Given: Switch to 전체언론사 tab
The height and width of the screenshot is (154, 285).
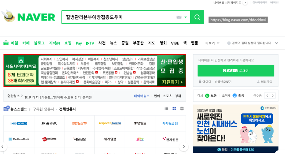Looking at the screenshot, I should 68,109.
